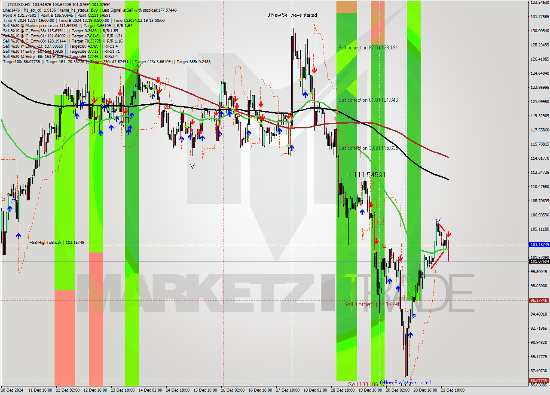Click the 'Sell %10 @ C_Entry88' line
This screenshot has width=550, height=395.
click(63, 41)
